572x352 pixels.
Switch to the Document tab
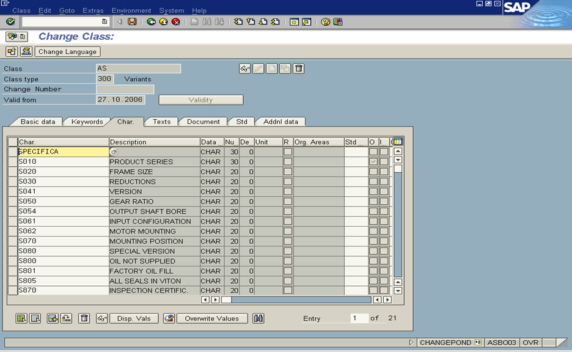(x=203, y=122)
